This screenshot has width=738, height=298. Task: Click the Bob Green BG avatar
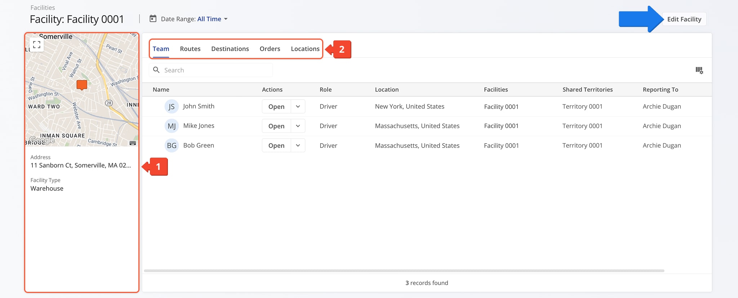tap(172, 145)
